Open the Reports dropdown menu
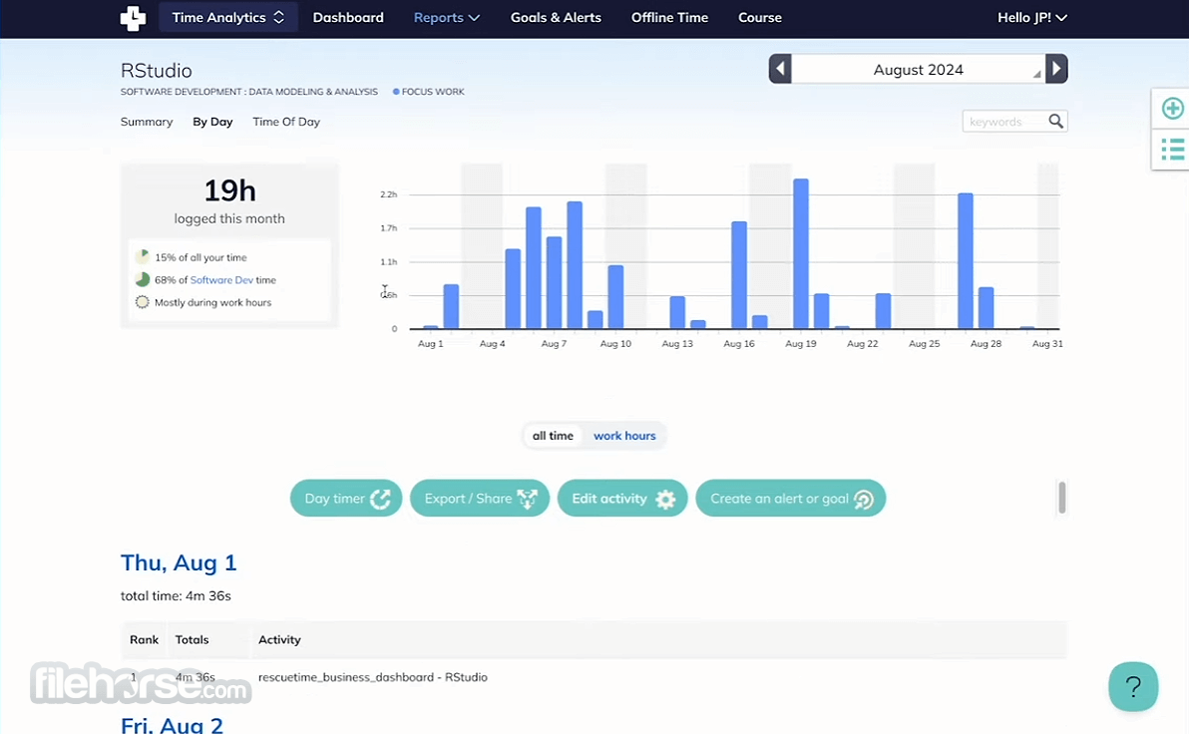The width and height of the screenshot is (1189, 734). pos(446,17)
